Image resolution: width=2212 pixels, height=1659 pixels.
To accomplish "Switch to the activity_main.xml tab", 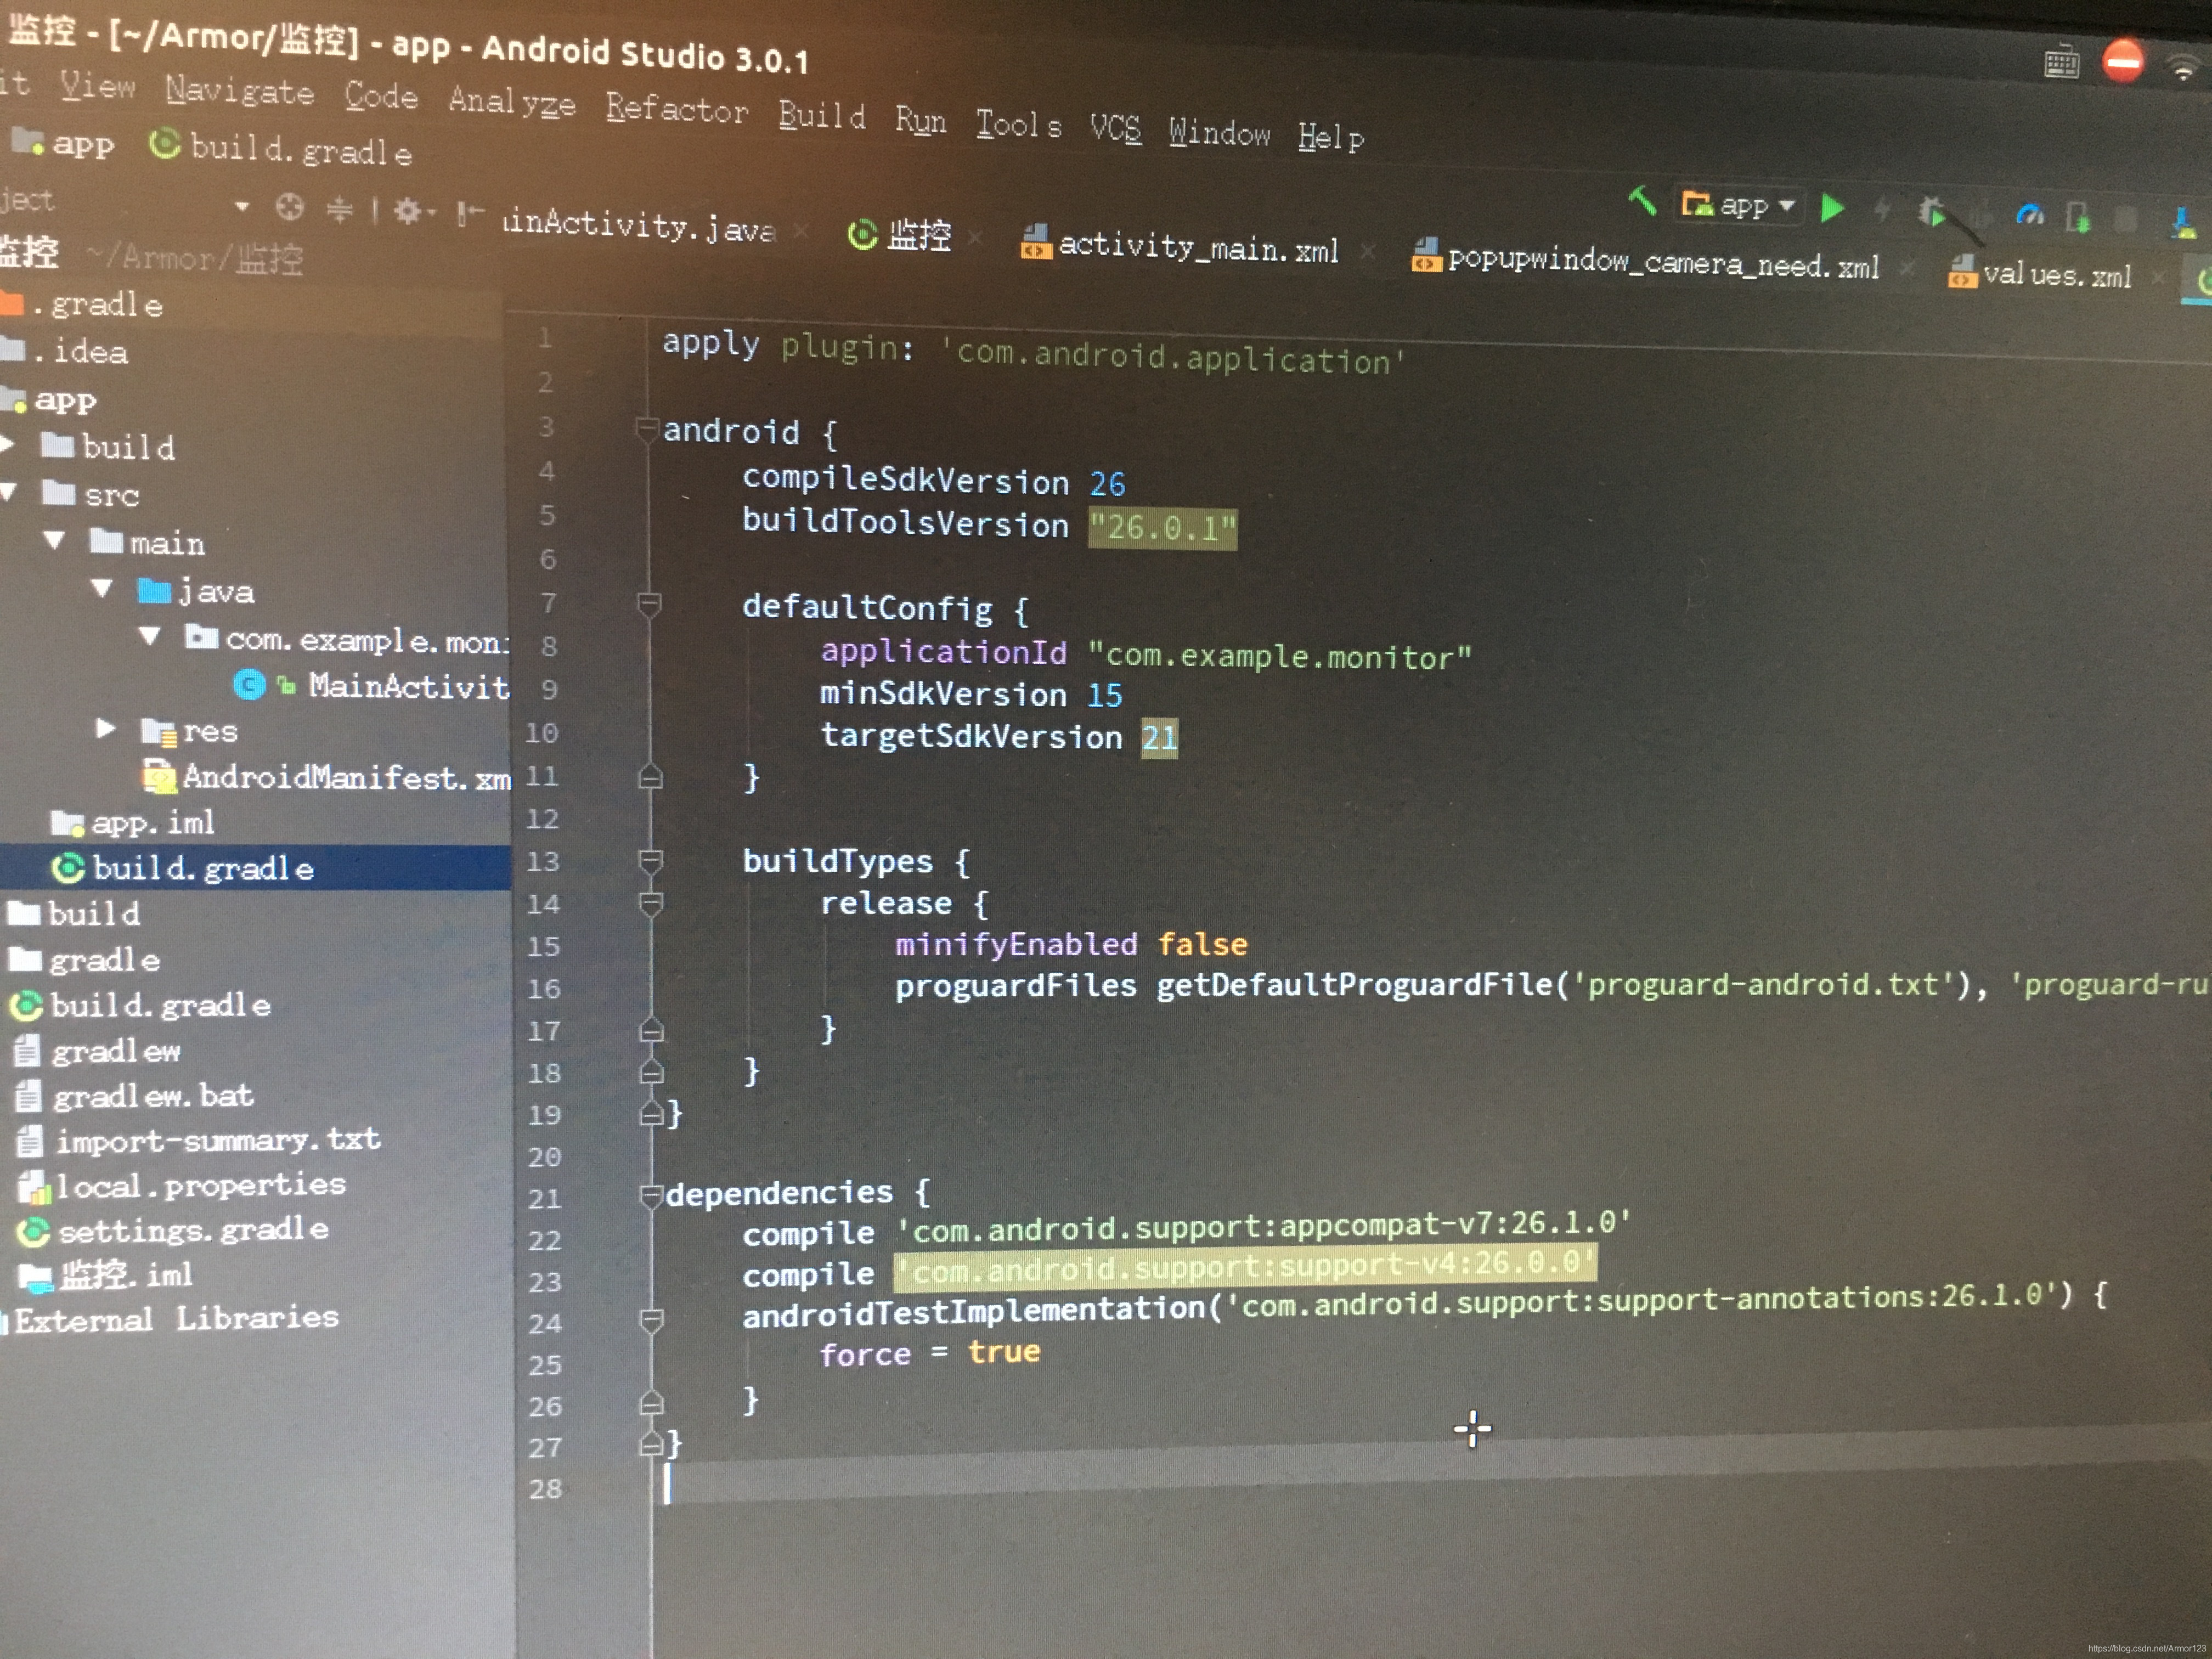I will 1180,245.
